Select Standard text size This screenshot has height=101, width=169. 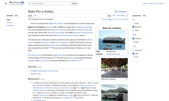[x=133, y=27]
